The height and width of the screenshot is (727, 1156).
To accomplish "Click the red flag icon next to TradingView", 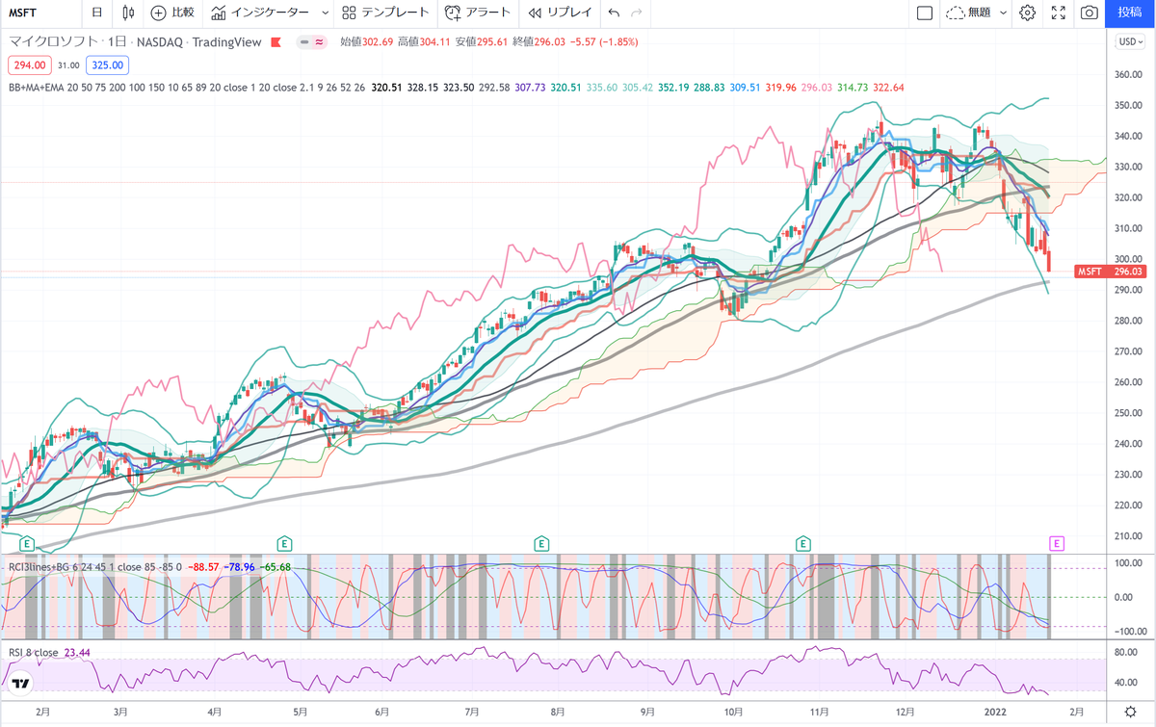I will click(276, 42).
